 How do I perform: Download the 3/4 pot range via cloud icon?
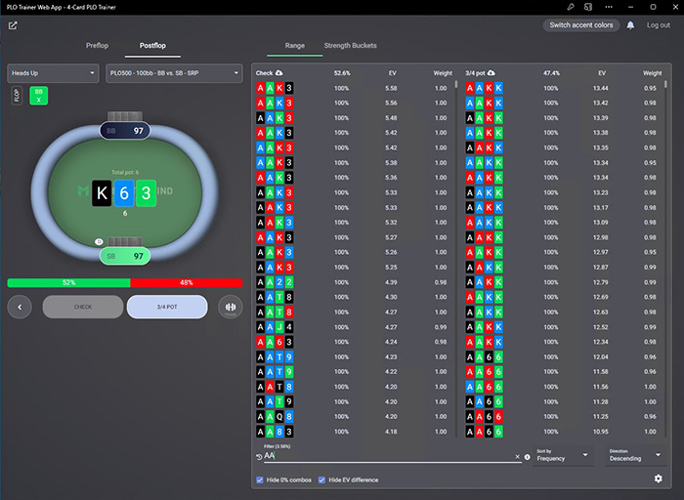(x=491, y=72)
